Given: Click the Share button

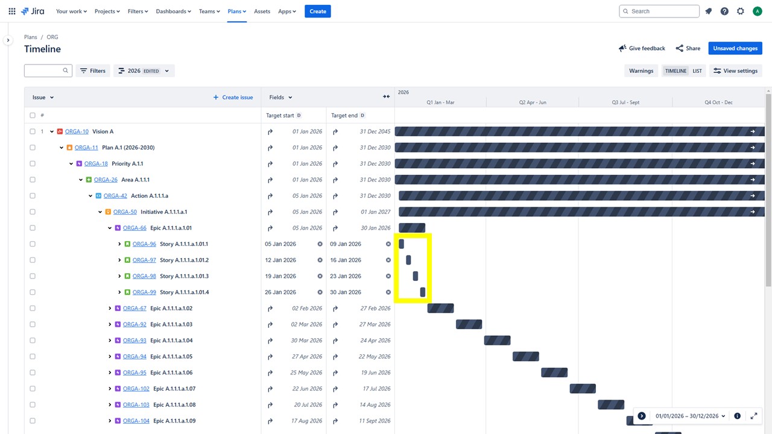Looking at the screenshot, I should click(x=688, y=48).
